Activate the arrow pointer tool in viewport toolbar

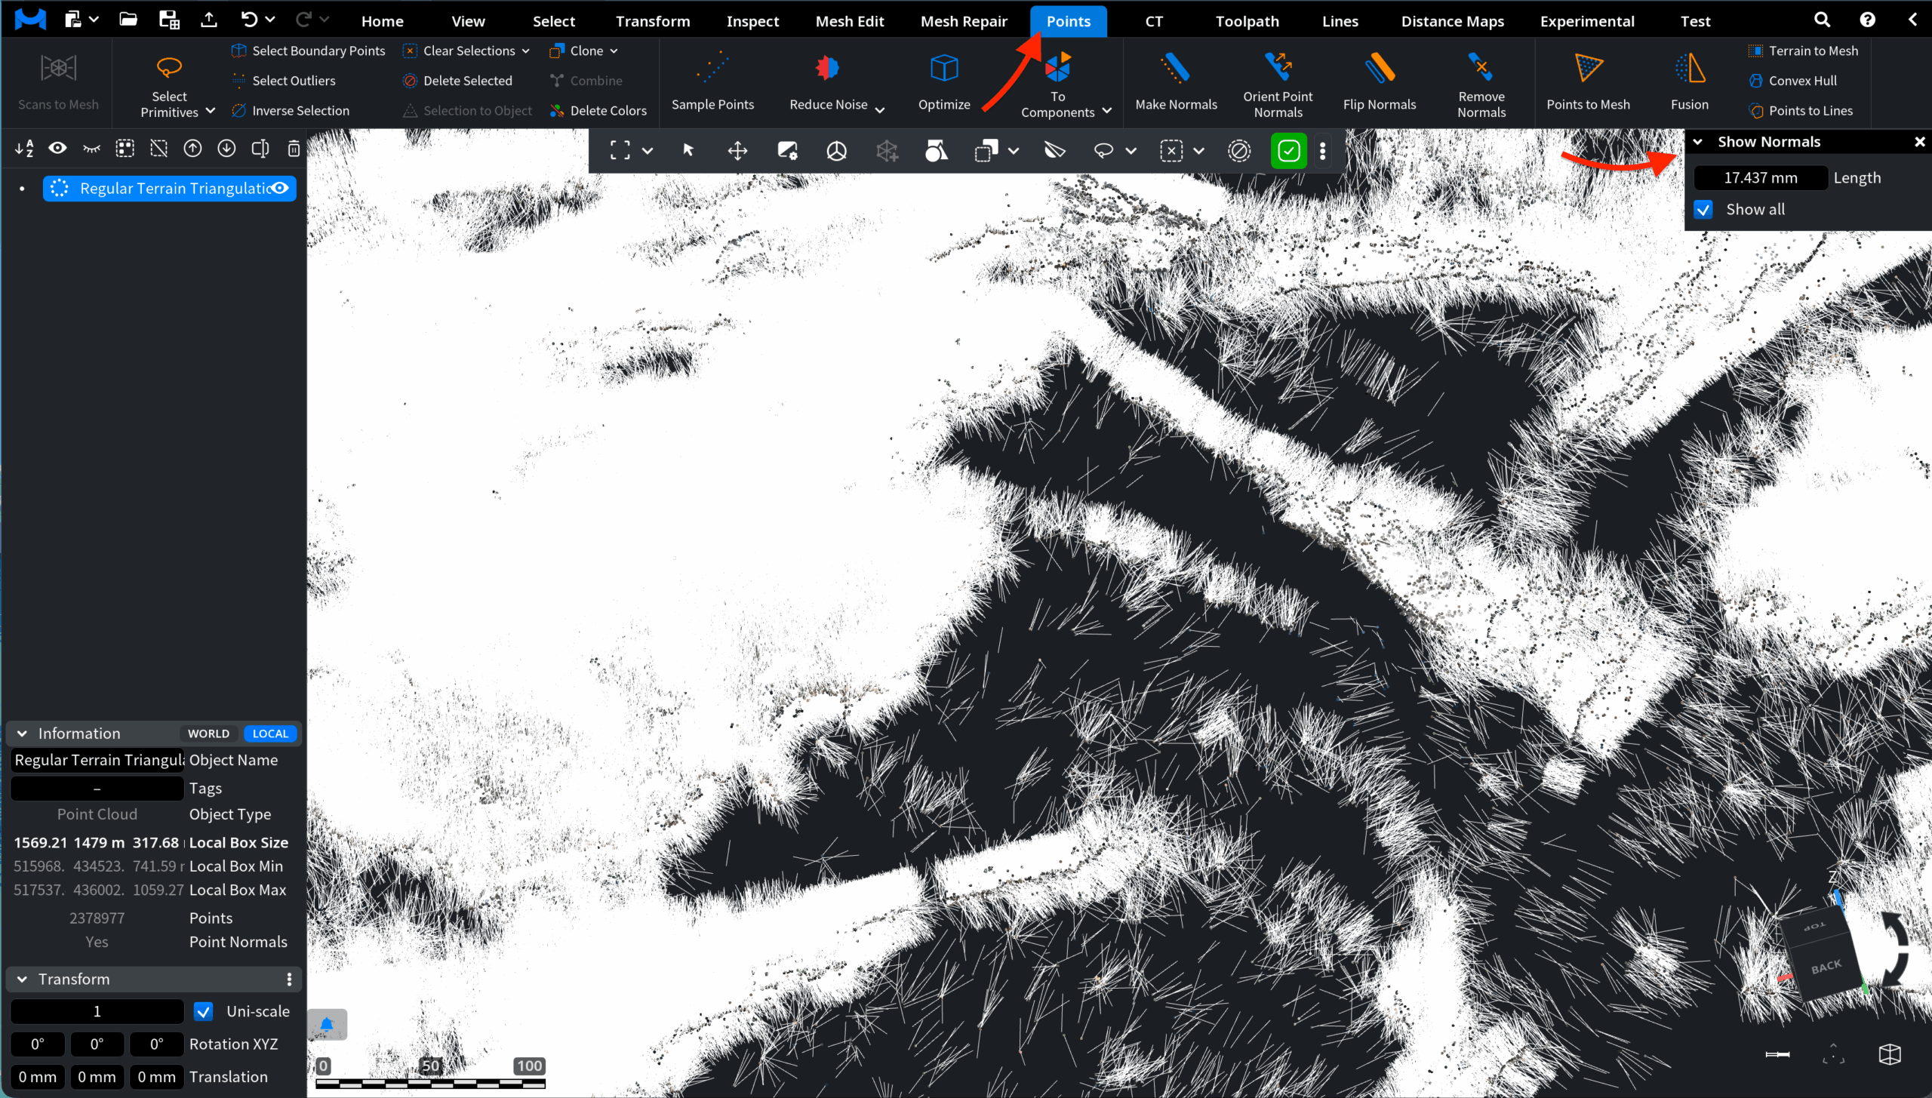pos(688,150)
